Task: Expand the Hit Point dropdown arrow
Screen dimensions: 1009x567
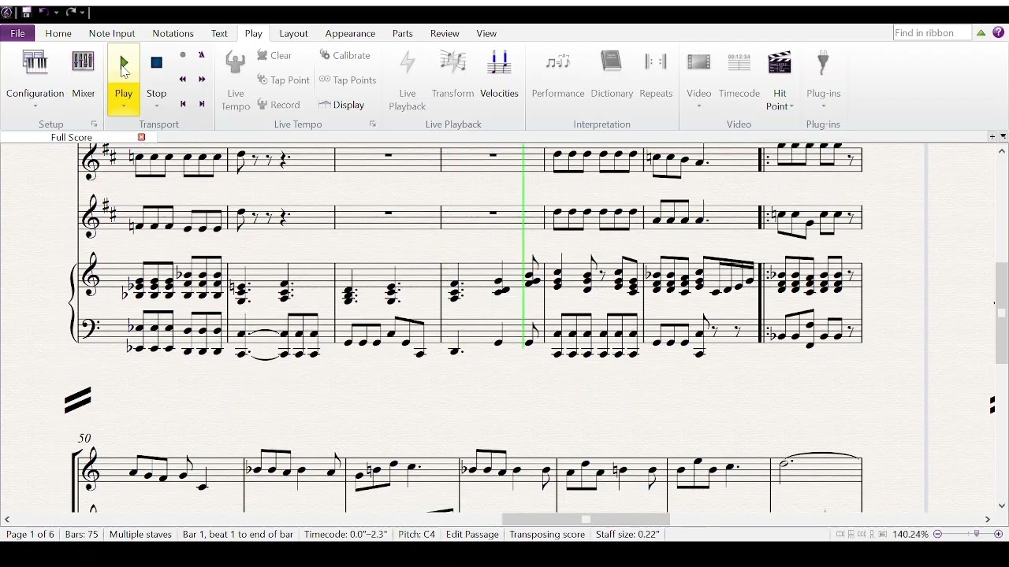Action: [791, 106]
